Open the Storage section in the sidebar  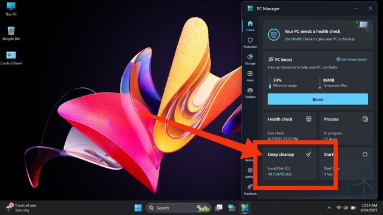coord(250,60)
